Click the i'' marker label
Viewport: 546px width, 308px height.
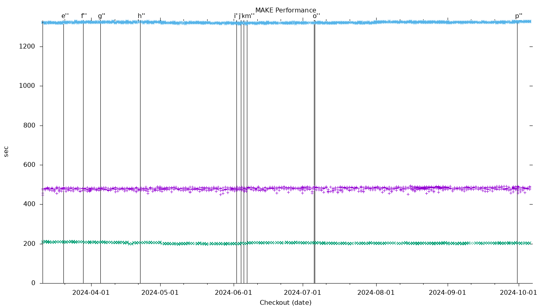(236, 16)
